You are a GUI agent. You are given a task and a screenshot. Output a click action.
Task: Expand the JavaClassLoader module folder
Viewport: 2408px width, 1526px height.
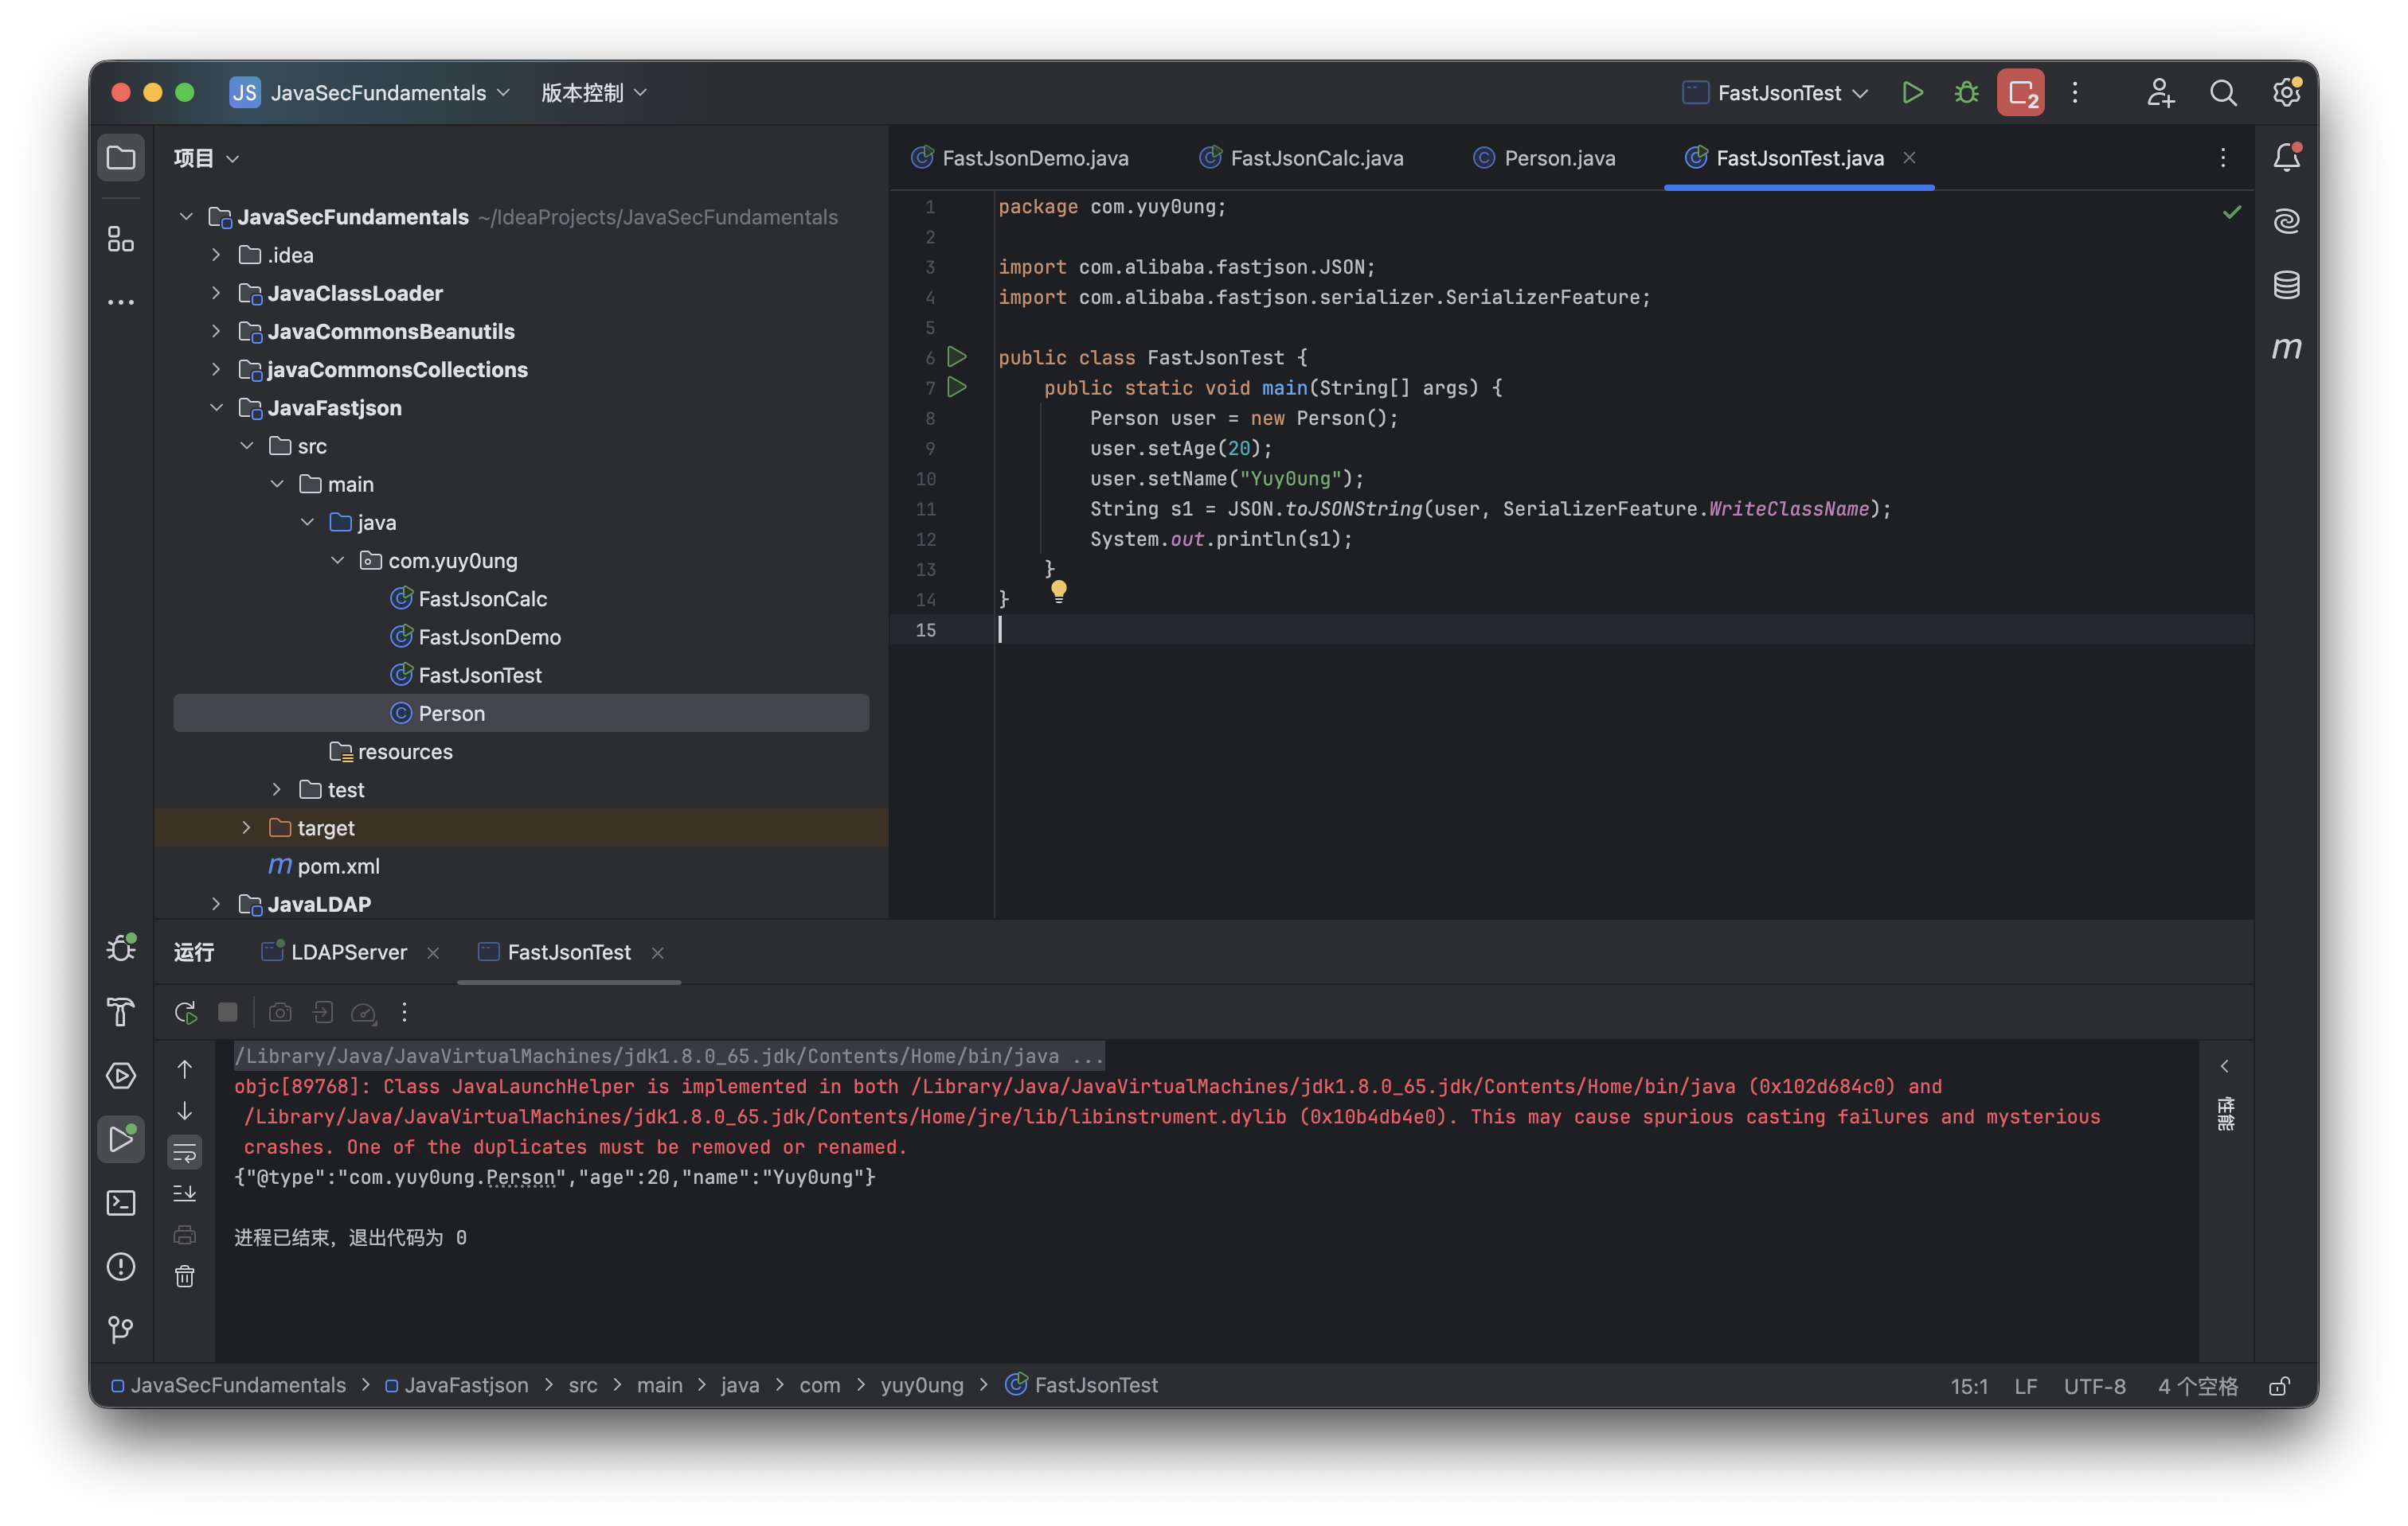pyautogui.click(x=216, y=293)
